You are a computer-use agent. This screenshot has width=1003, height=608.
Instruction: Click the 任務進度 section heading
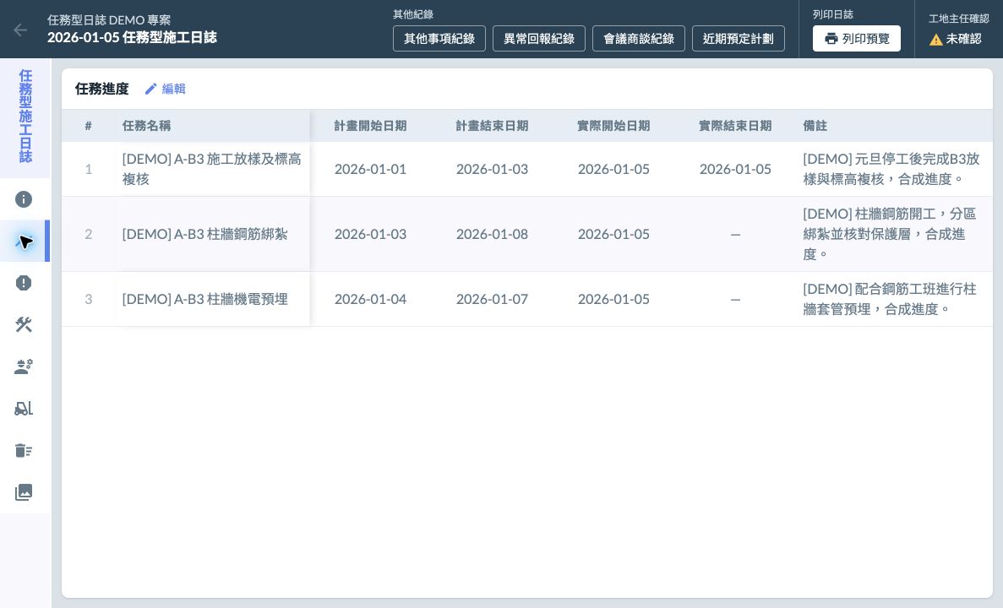tap(101, 89)
